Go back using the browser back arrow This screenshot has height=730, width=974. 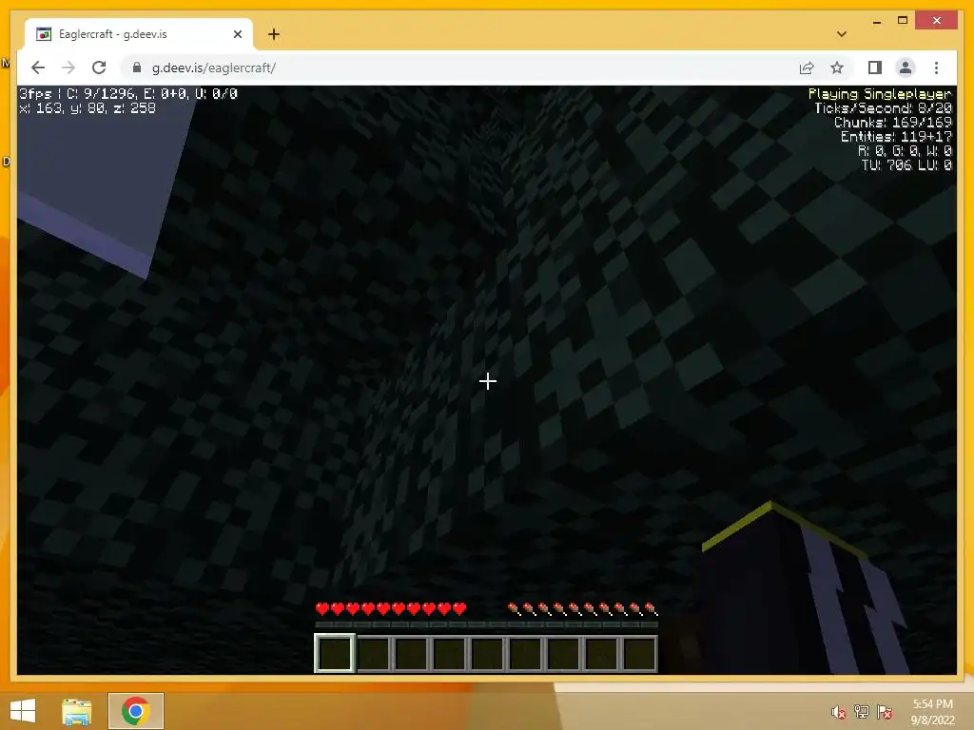point(38,67)
